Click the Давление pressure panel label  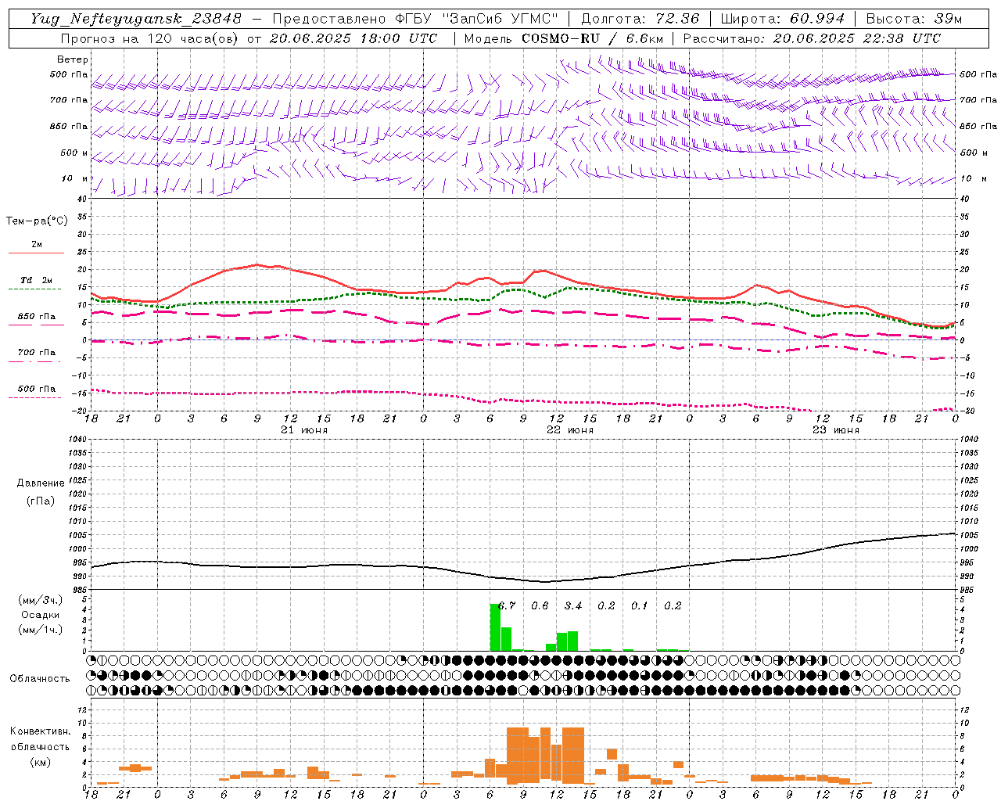point(41,483)
